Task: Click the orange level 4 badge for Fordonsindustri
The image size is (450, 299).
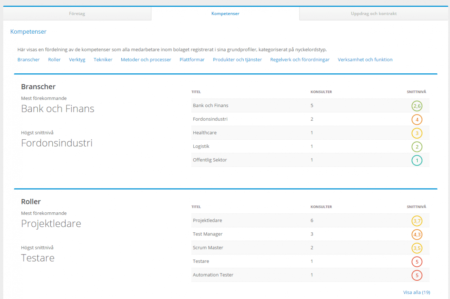Action: (417, 119)
